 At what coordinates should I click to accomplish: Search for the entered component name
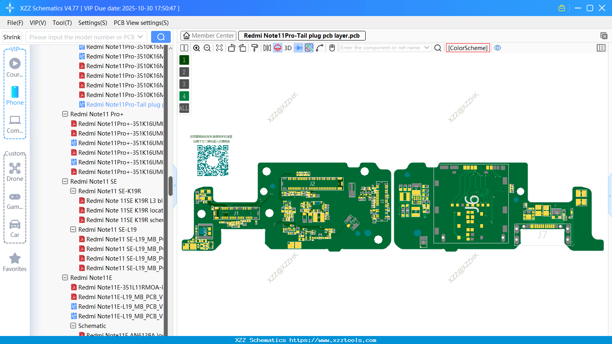click(x=438, y=48)
